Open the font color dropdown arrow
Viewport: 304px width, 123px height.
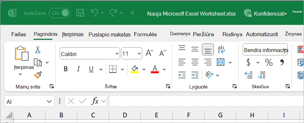point(164,69)
